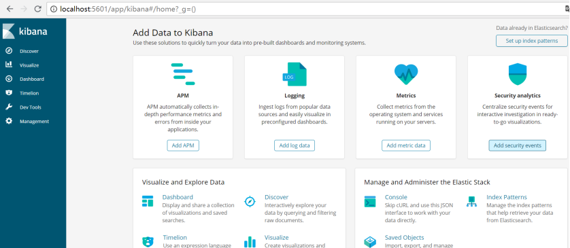Click the 'APM' card title
The width and height of the screenshot is (570, 248).
(183, 96)
